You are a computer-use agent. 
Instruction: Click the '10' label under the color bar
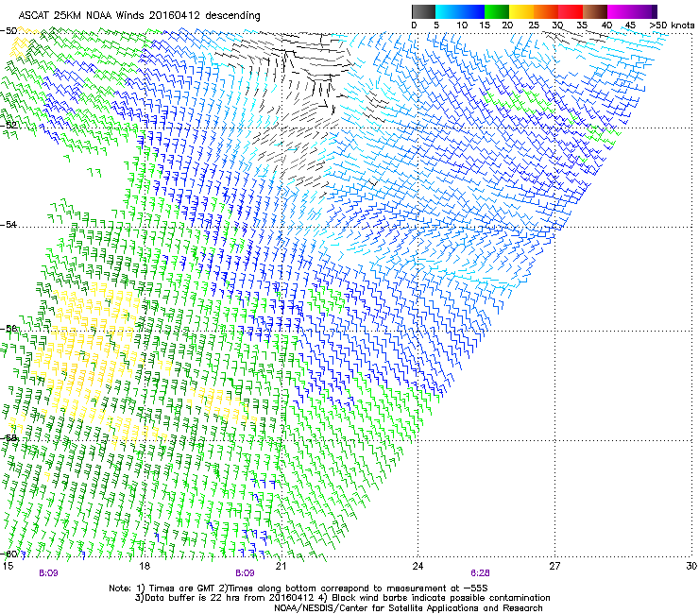[462, 25]
